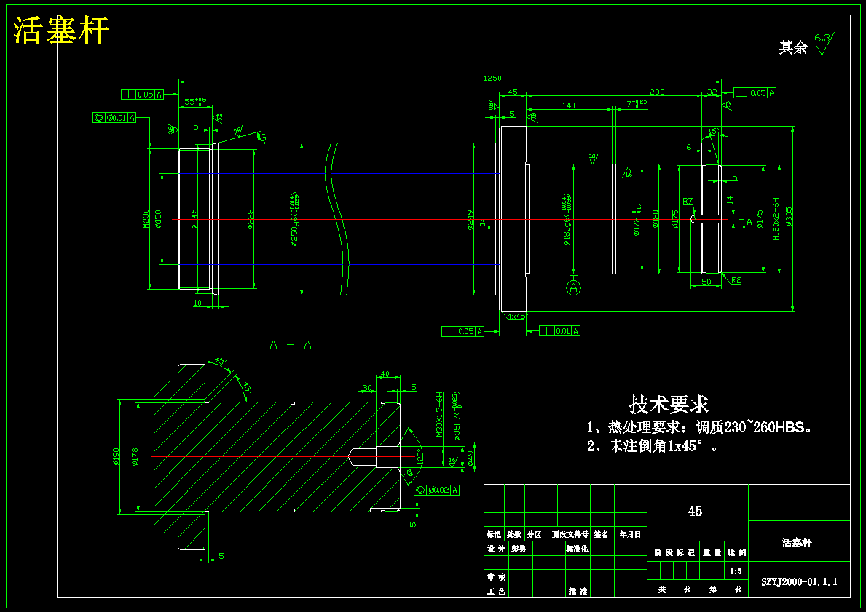Select the 288 length dimension
This screenshot has height=612, width=866.
tap(657, 92)
